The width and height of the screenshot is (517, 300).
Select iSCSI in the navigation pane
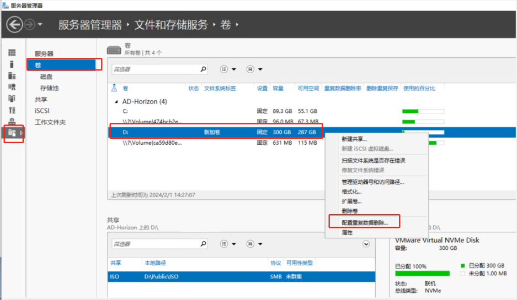(x=42, y=111)
